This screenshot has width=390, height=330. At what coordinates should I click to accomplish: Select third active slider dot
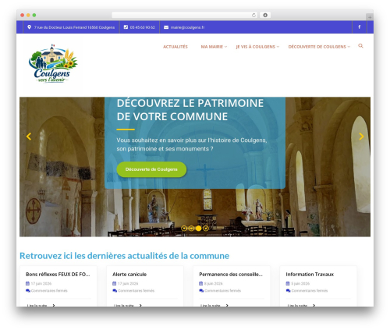[x=198, y=229]
